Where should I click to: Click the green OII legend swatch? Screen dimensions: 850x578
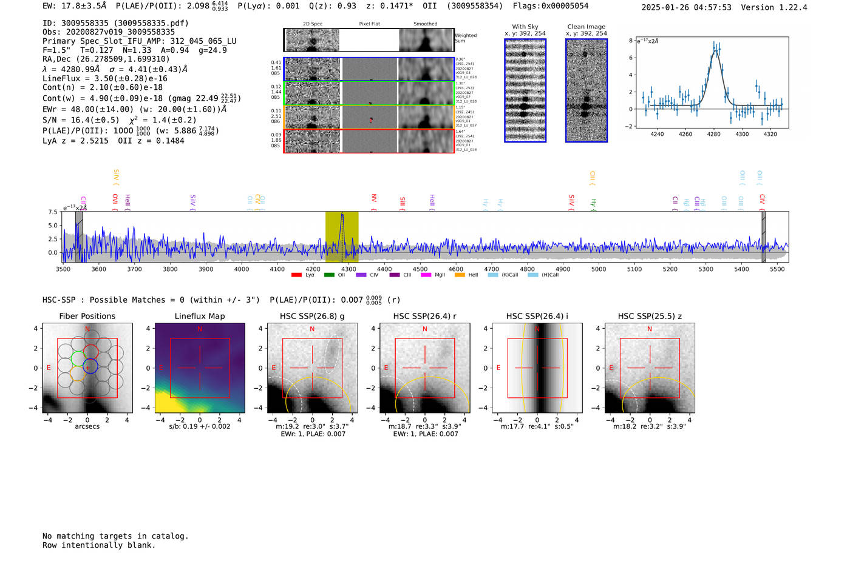[x=329, y=275]
